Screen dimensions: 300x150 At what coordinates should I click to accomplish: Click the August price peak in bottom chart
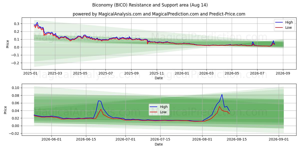click(x=222, y=94)
